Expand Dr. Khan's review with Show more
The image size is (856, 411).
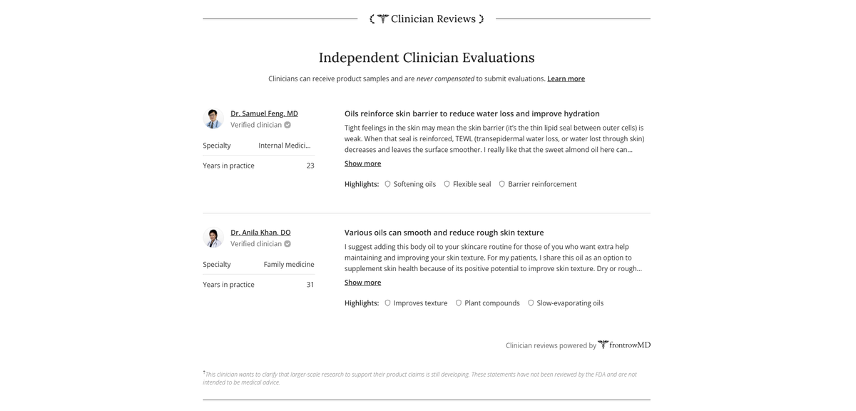point(362,283)
